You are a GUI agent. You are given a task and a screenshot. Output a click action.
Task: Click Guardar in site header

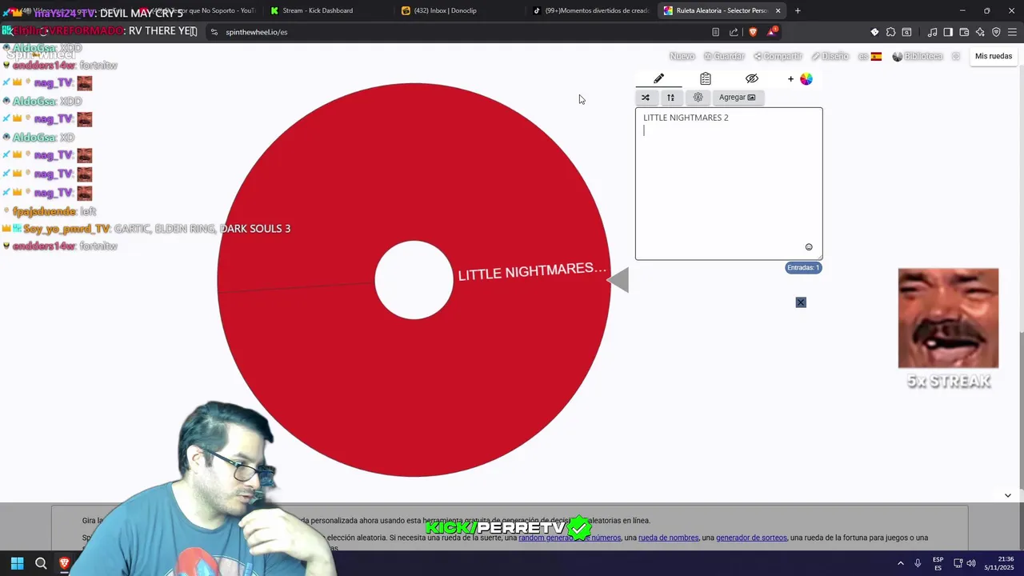click(724, 56)
